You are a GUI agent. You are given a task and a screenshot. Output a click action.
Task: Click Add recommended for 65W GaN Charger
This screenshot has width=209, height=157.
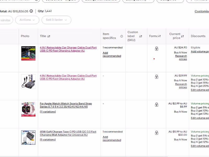pyautogui.click(x=112, y=139)
